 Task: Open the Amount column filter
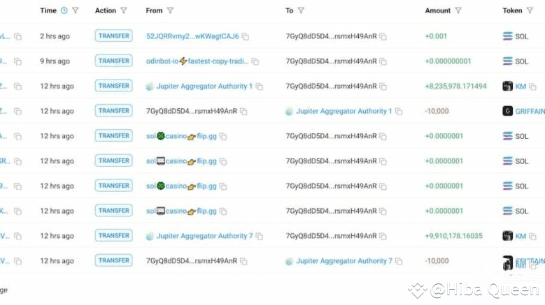coord(458,10)
